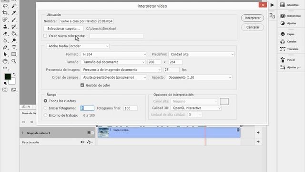Open the Formato H.264 dropdown

(x=113, y=54)
